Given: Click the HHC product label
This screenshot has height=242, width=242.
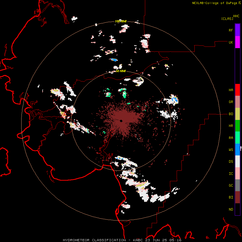Looking at the screenshot, I should point(236,16).
